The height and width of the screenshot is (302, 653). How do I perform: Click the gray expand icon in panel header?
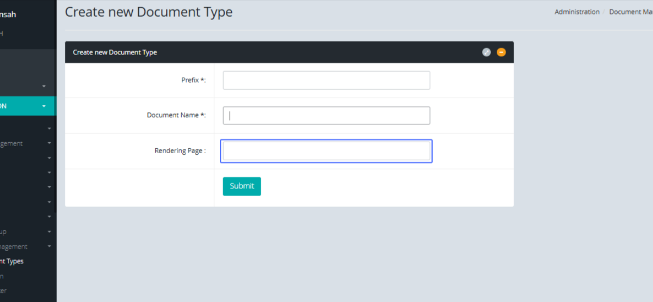[486, 52]
